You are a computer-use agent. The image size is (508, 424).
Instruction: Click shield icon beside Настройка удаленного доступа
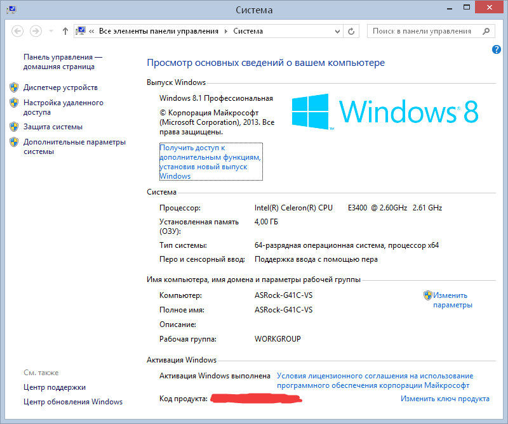pos(13,103)
